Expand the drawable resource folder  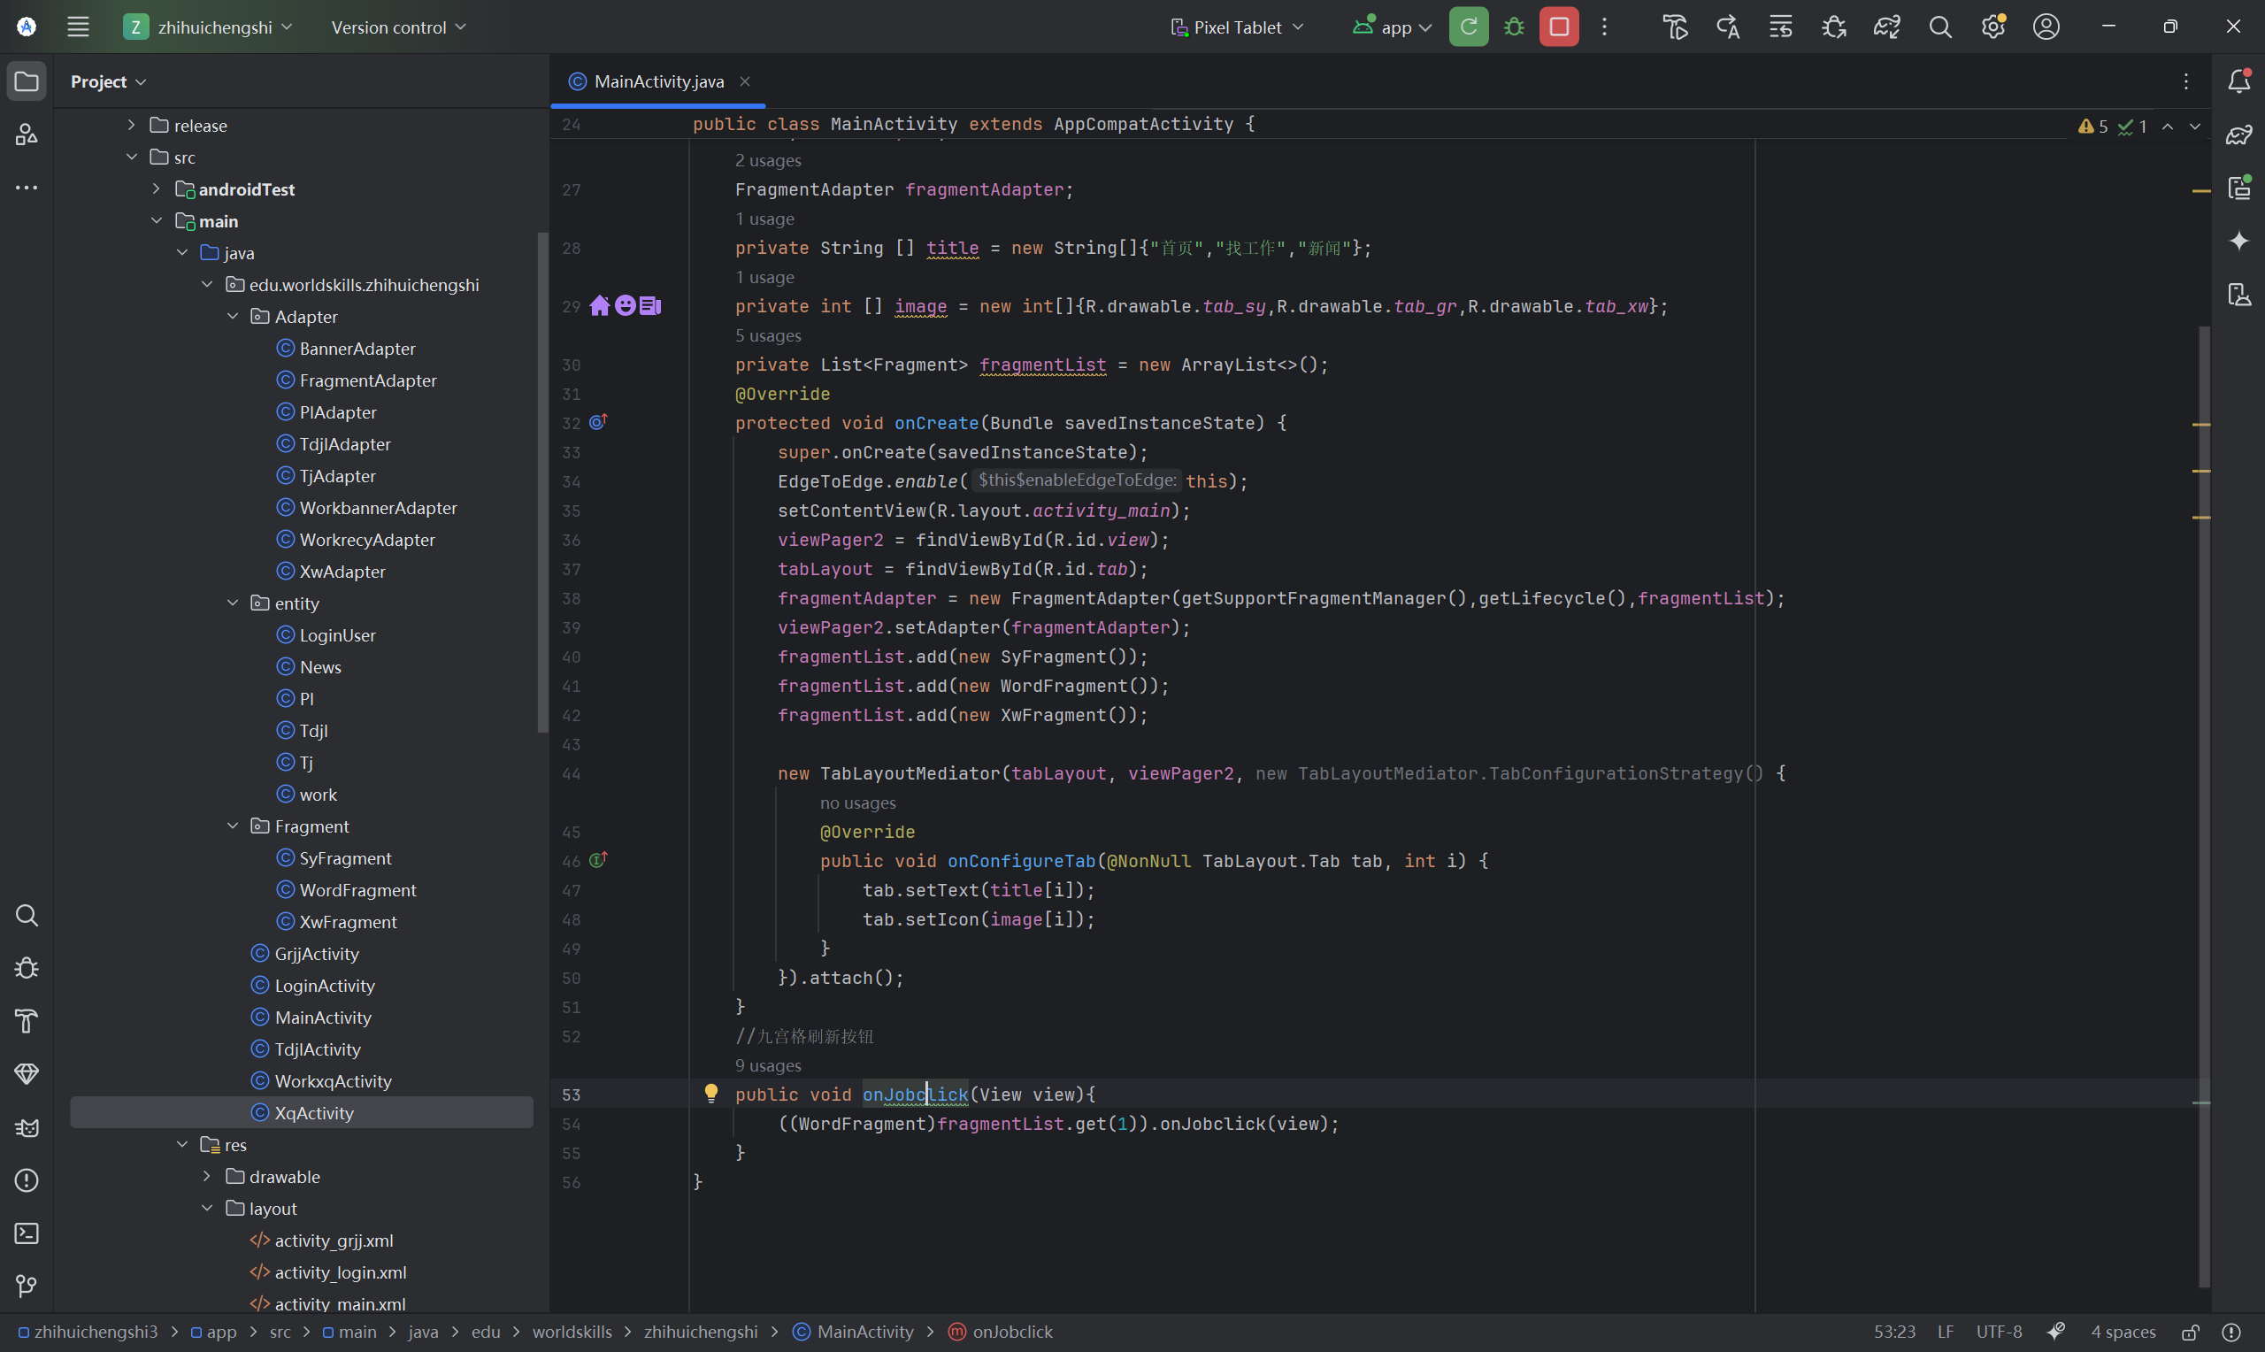coord(208,1176)
